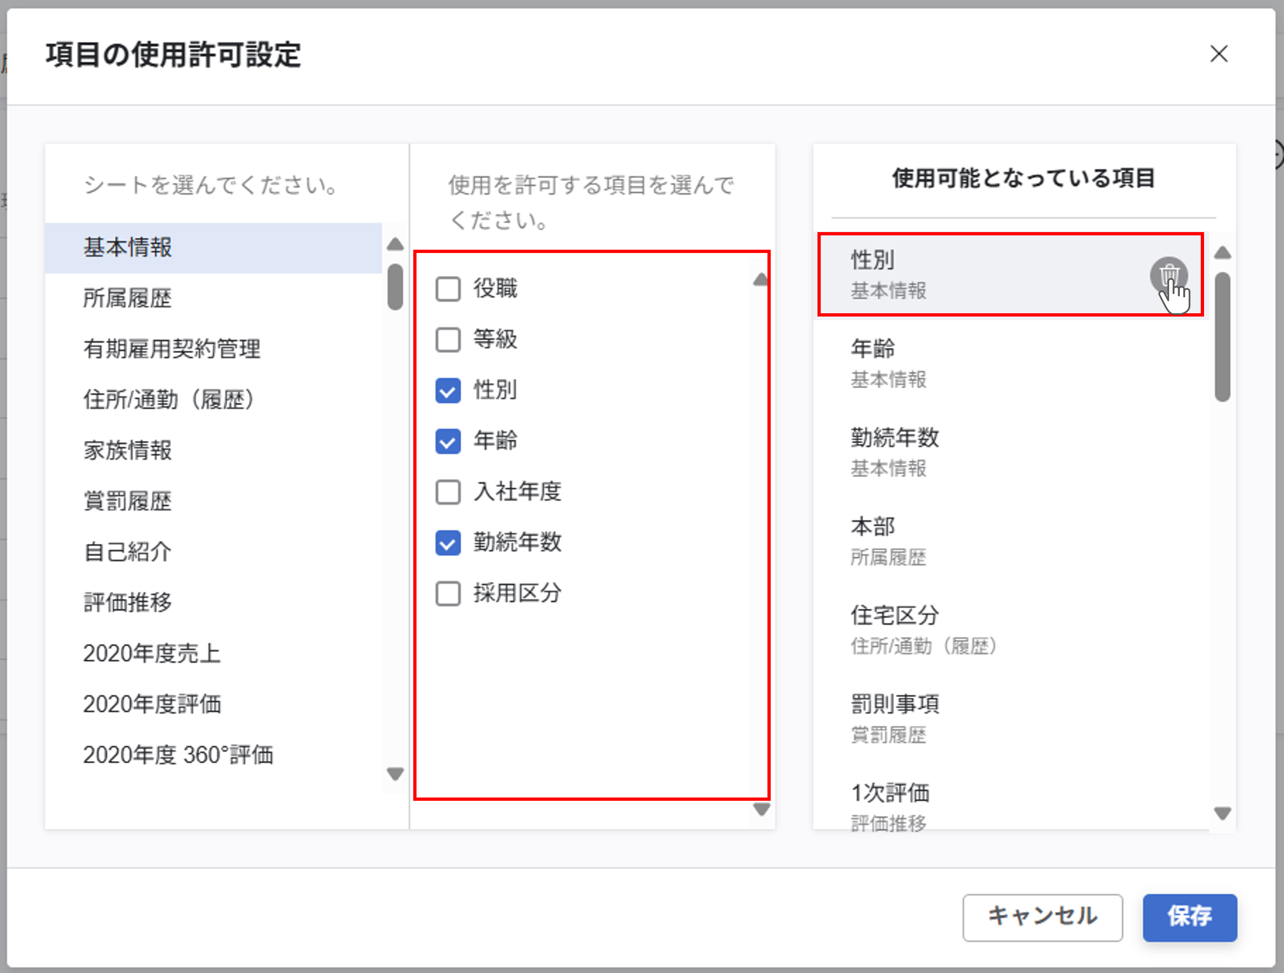Click item checklist scroll-down arrow
The width and height of the screenshot is (1284, 973).
[x=761, y=809]
